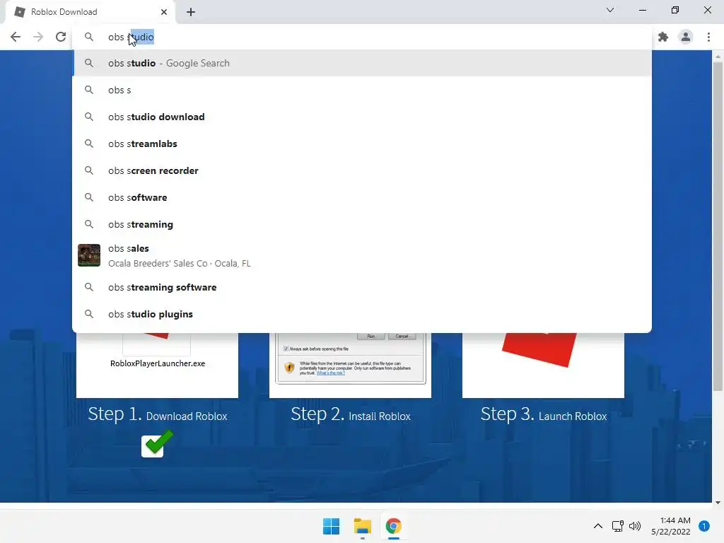Open a new tab with plus button

point(191,12)
